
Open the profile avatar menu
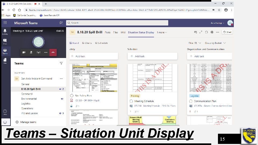[230, 23]
